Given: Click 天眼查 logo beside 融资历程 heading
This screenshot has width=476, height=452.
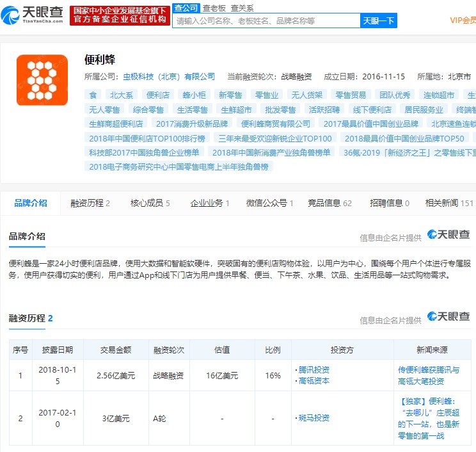Looking at the screenshot, I should 448,316.
